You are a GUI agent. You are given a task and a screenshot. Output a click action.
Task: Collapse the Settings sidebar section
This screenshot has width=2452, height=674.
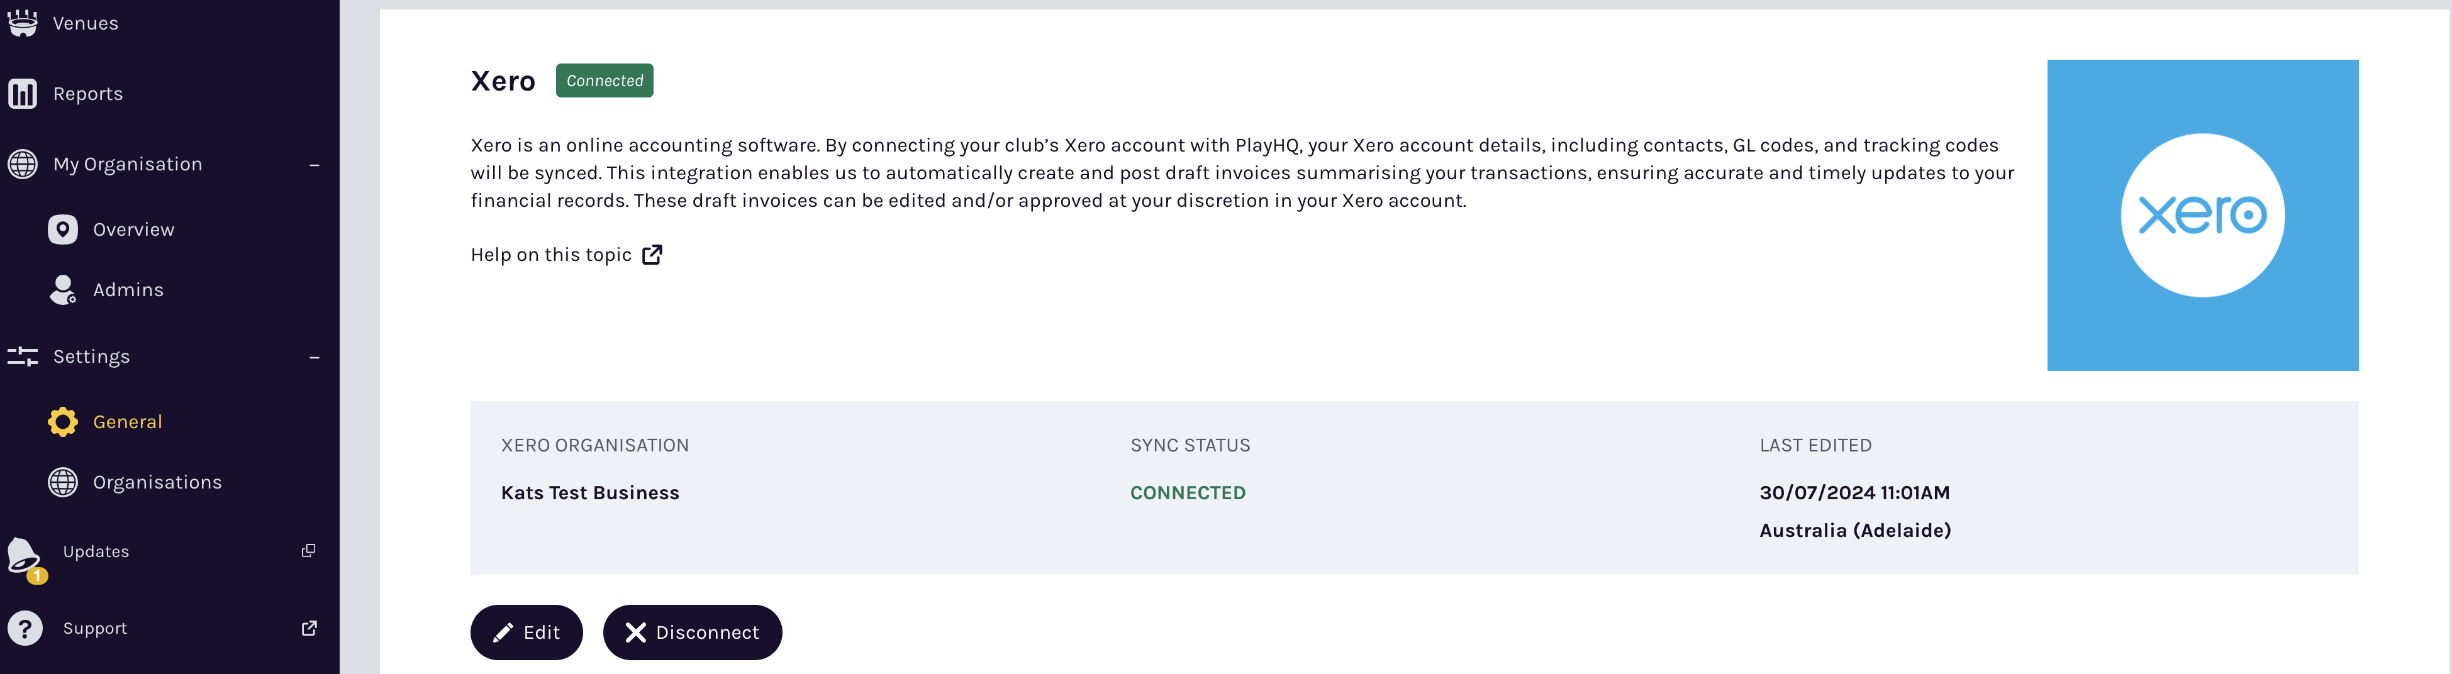click(314, 356)
